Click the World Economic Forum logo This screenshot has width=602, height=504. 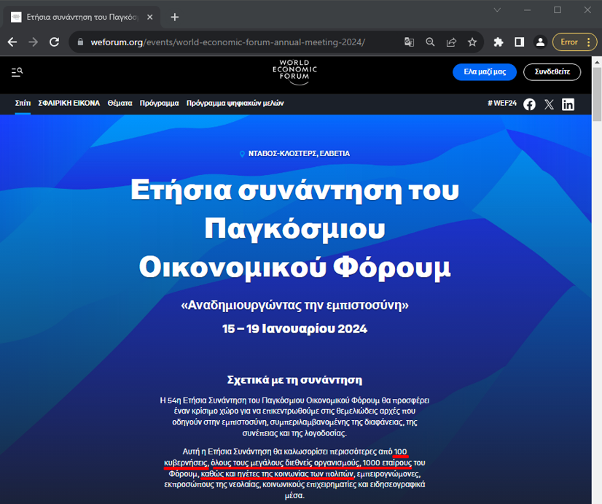click(x=294, y=71)
